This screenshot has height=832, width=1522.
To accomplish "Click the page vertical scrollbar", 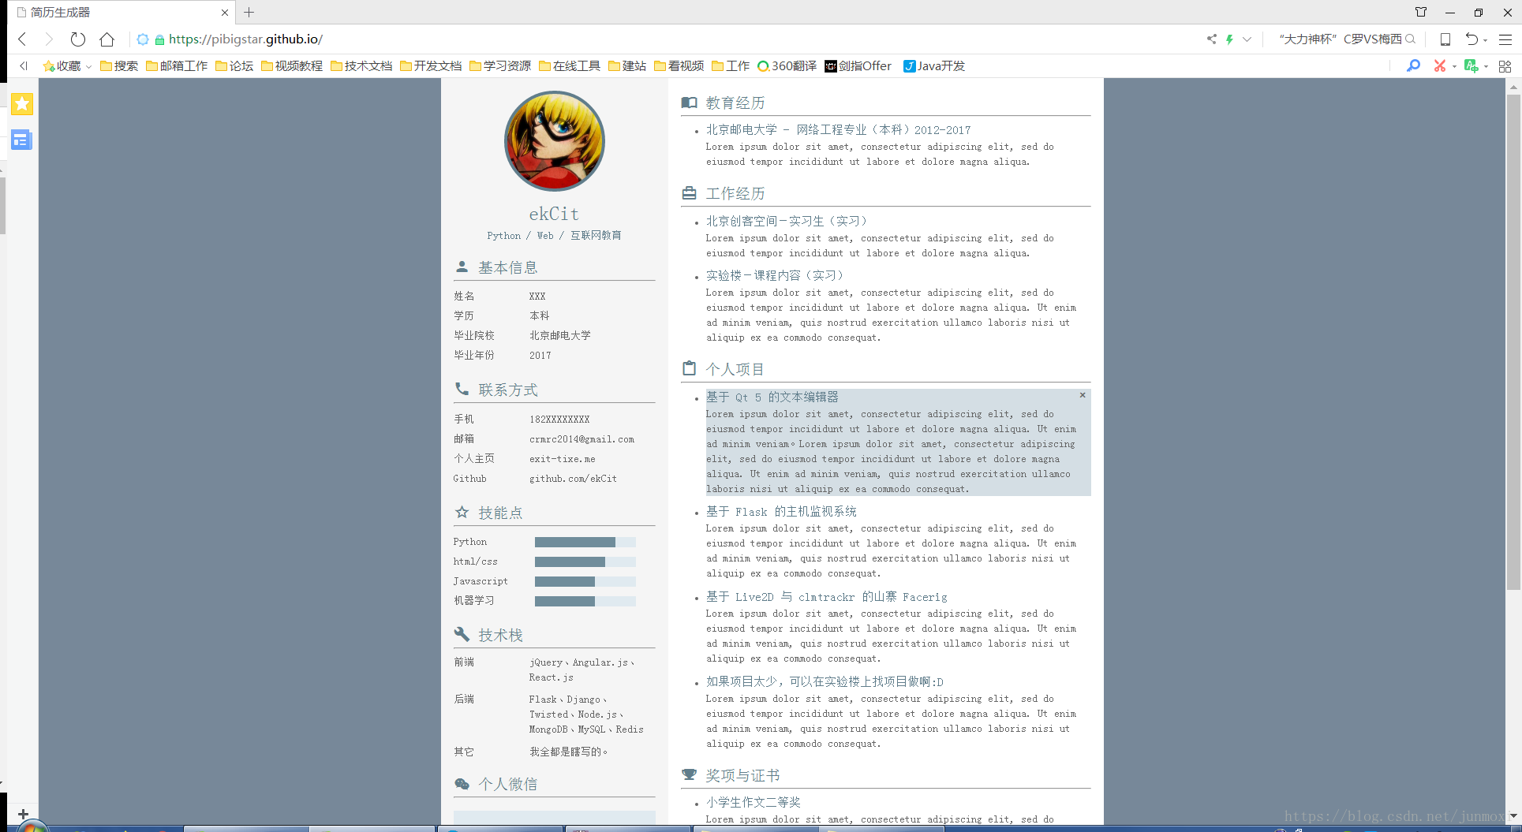I will pos(1513,343).
